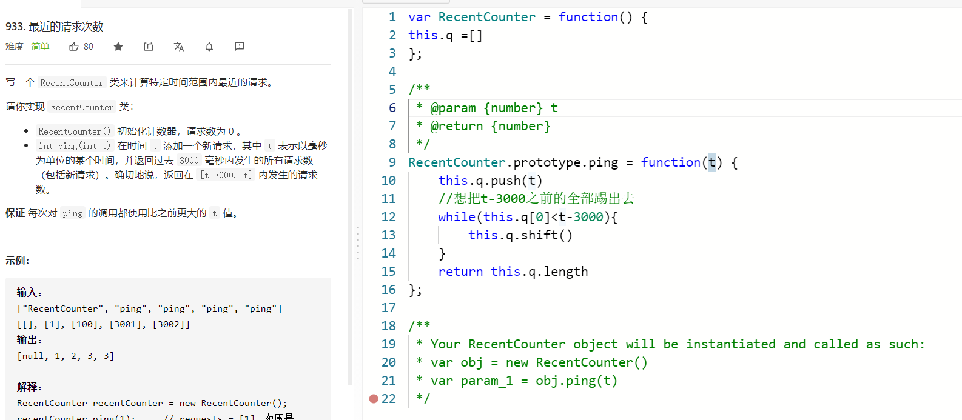
Task: Click the return this.q.length line
Action: pyautogui.click(x=513, y=272)
